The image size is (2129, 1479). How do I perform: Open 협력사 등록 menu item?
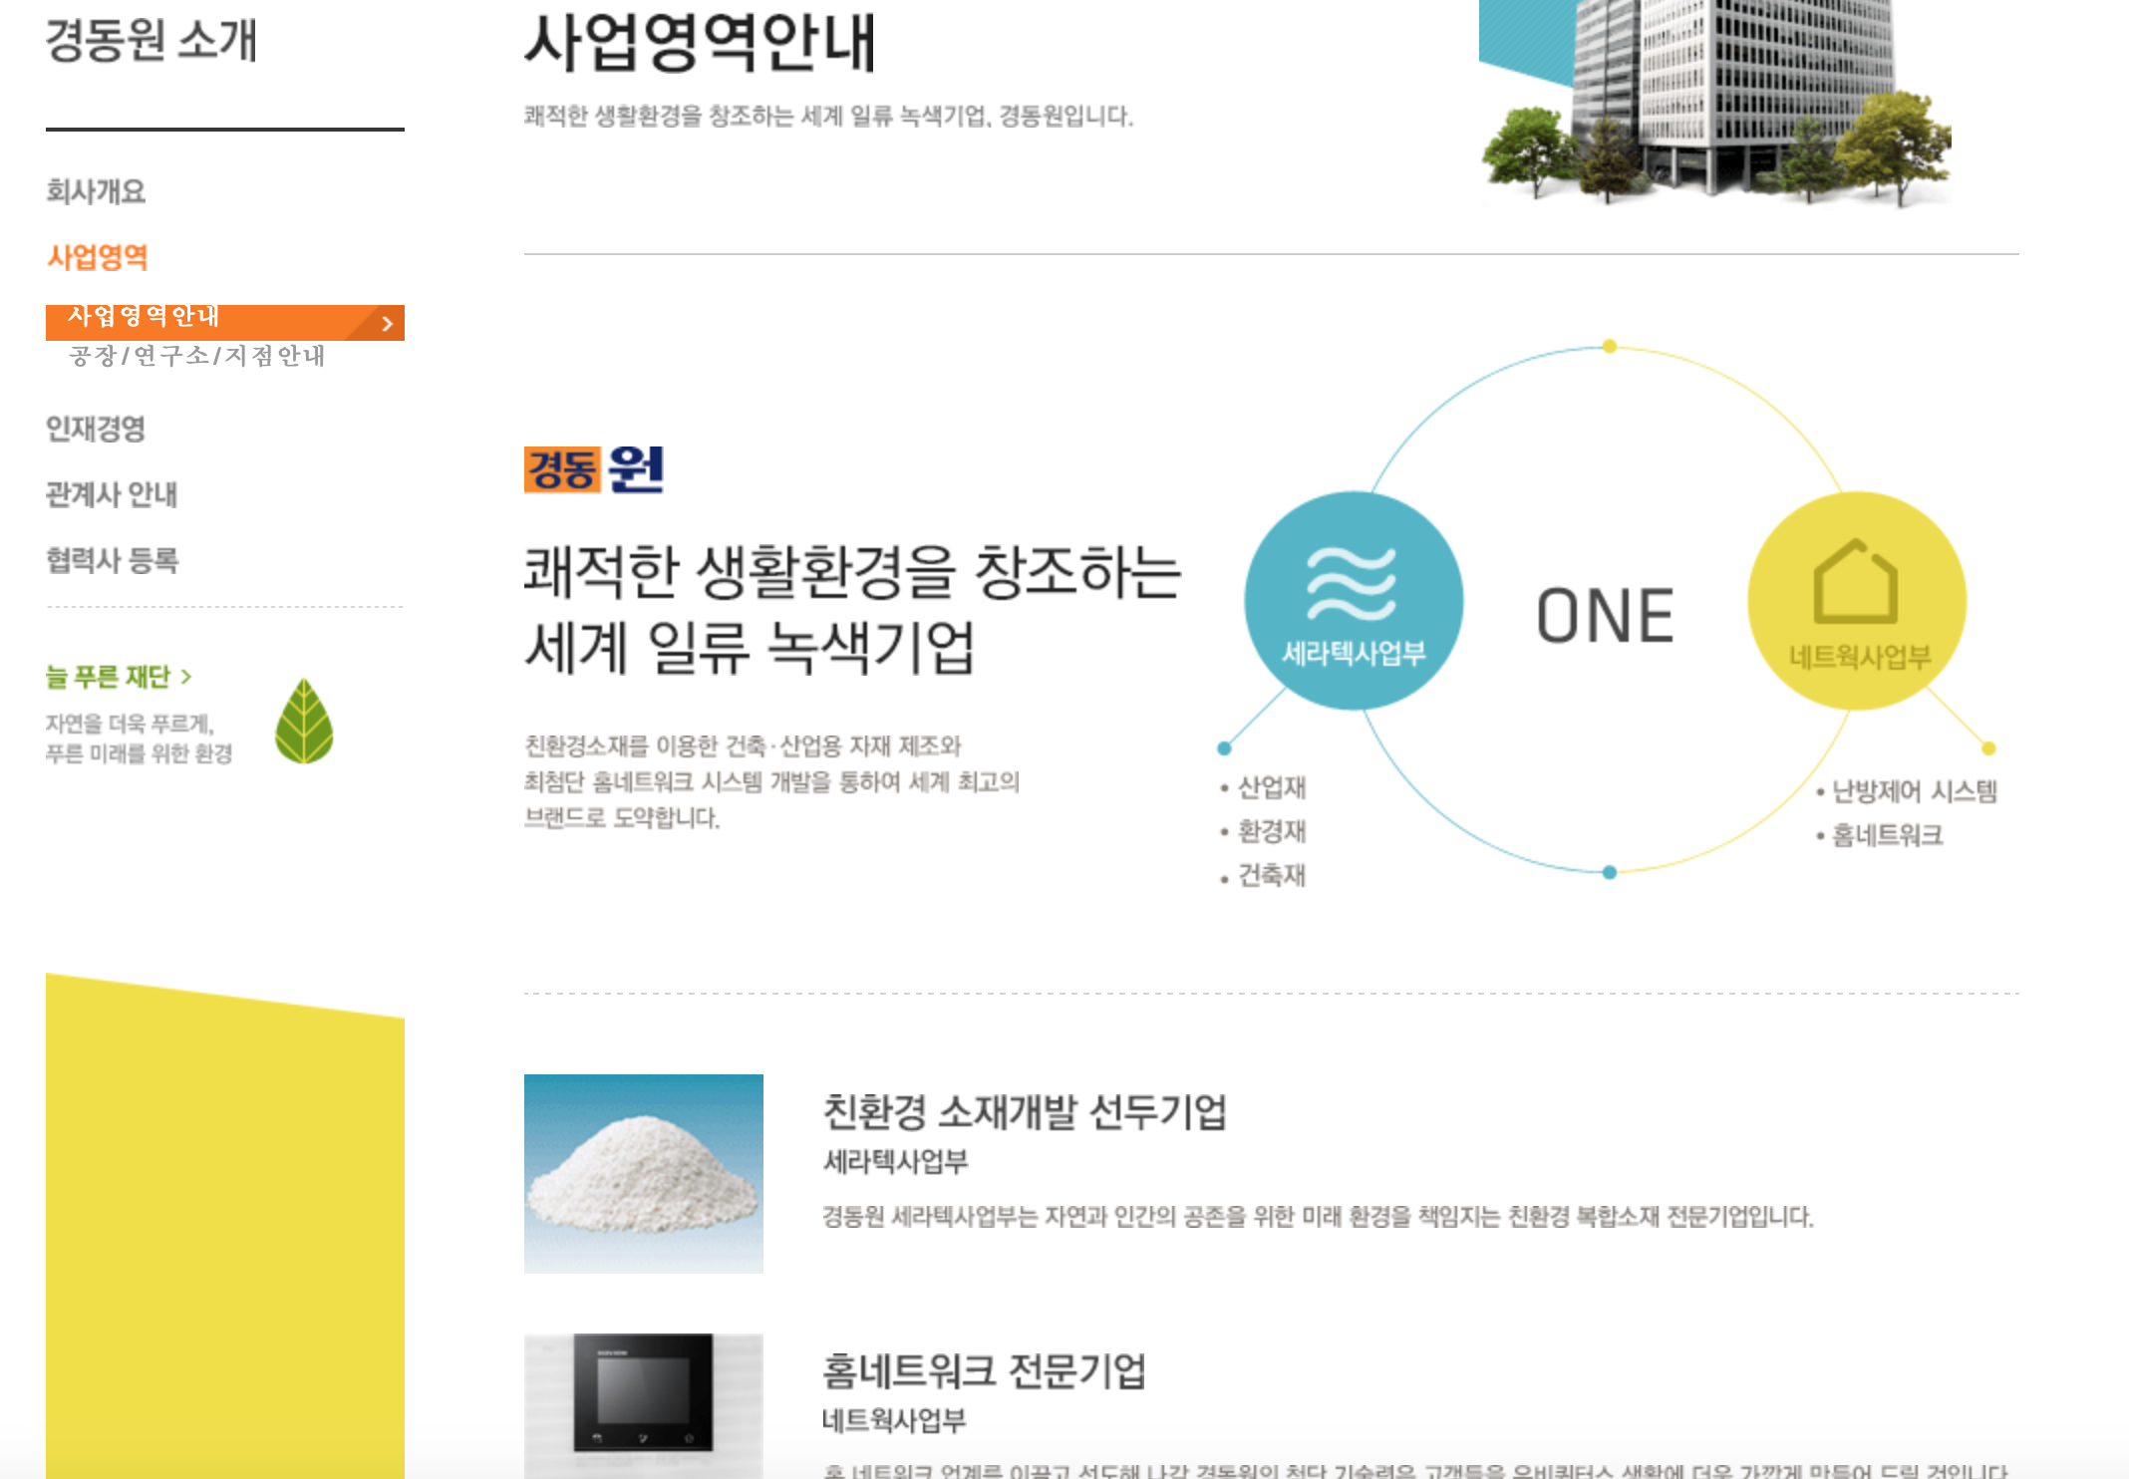pyautogui.click(x=112, y=560)
